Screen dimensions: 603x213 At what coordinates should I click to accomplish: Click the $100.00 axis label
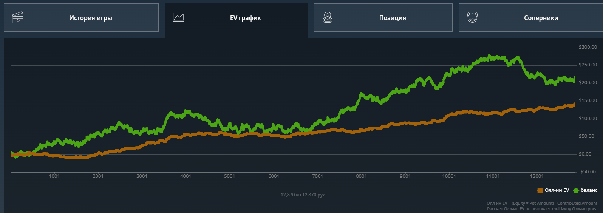pos(588,119)
